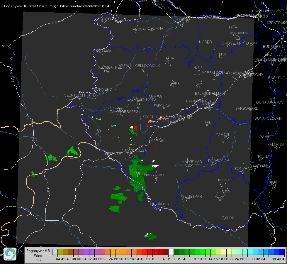Click the SÜMEG town label

click(155, 97)
